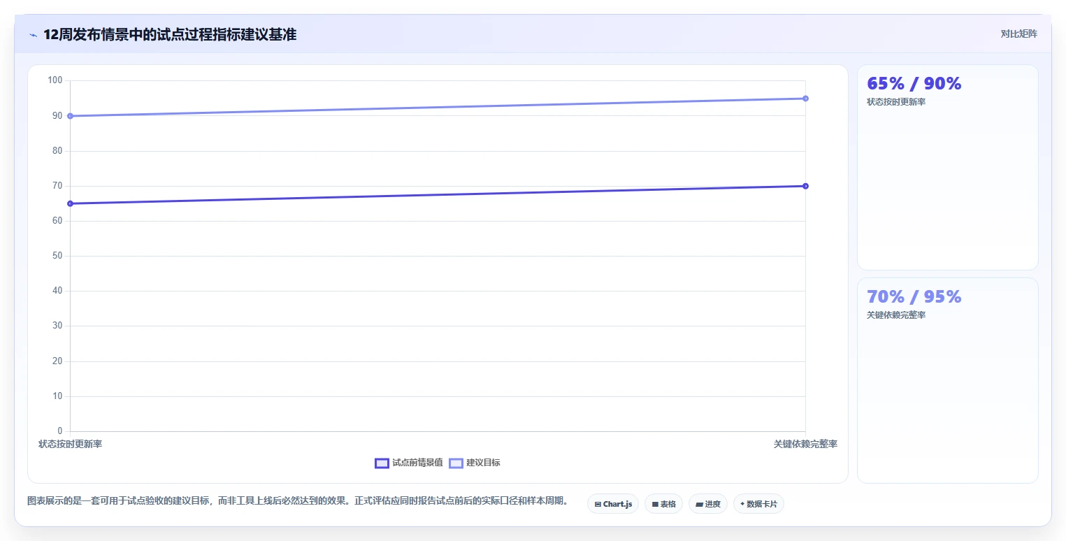The image size is (1066, 541).
Task: Click 关键依赖完整率 label in the data card
Action: (896, 315)
